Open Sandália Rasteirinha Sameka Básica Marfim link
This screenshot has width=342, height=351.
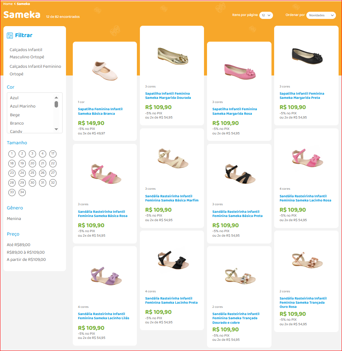[172, 198]
